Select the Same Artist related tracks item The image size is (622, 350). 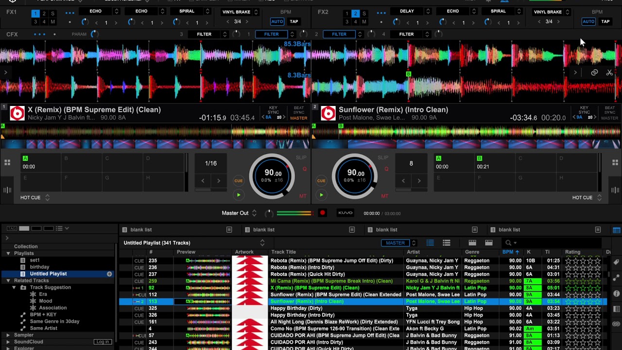point(44,328)
